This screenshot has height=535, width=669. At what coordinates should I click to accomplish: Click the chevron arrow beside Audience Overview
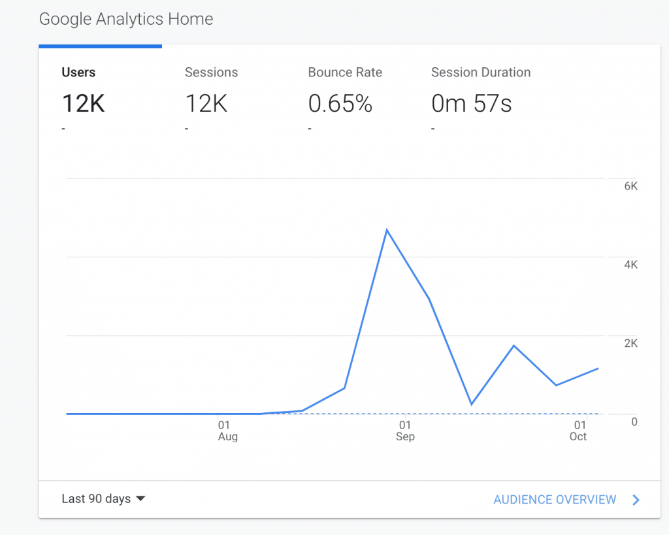(636, 500)
